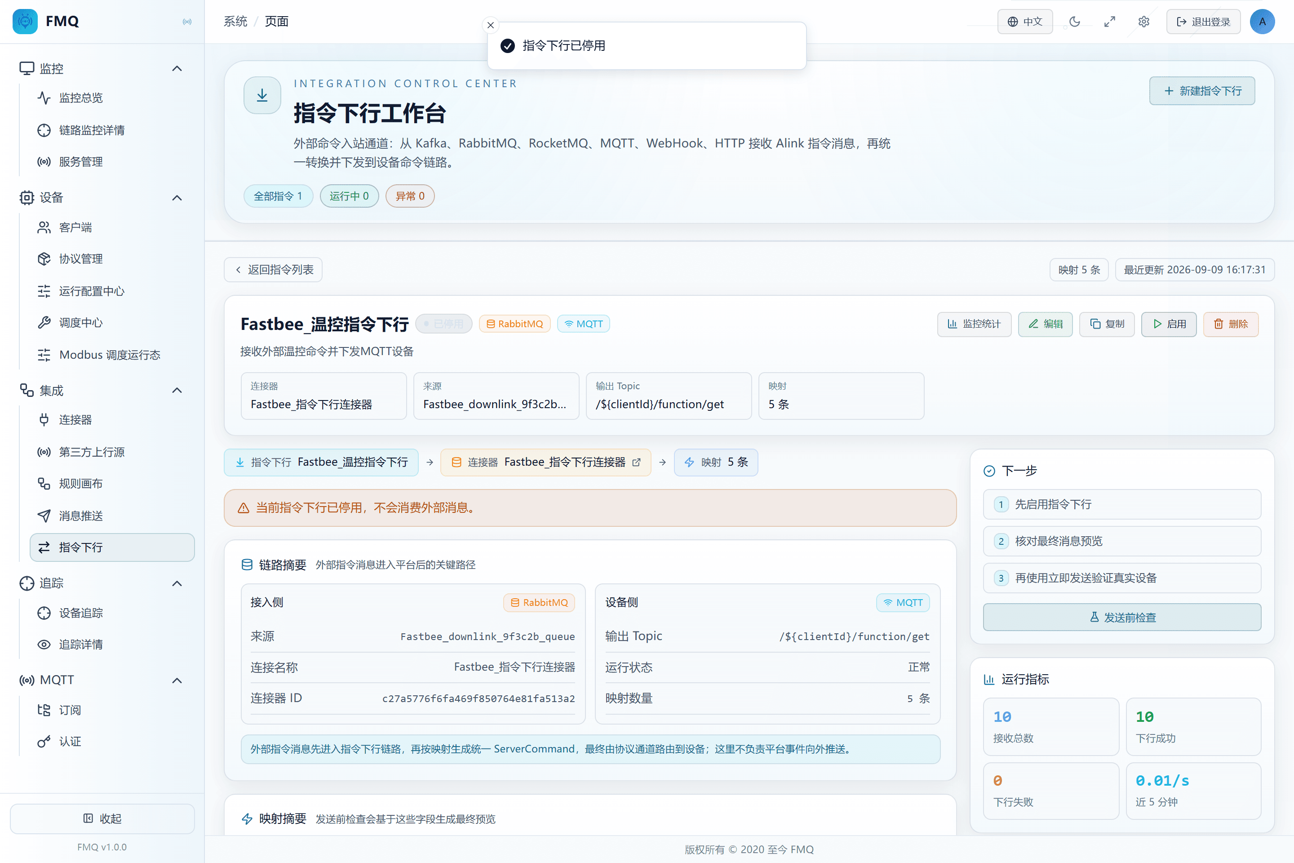The image size is (1294, 863).
Task: Click 发送前检查 button
Action: 1122,617
